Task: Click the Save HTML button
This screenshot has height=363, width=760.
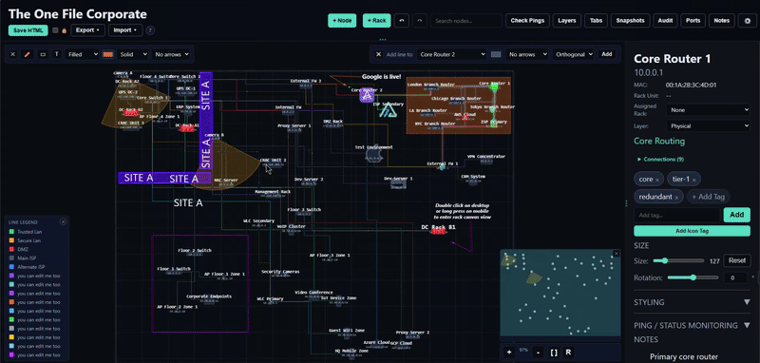Action: [28, 30]
